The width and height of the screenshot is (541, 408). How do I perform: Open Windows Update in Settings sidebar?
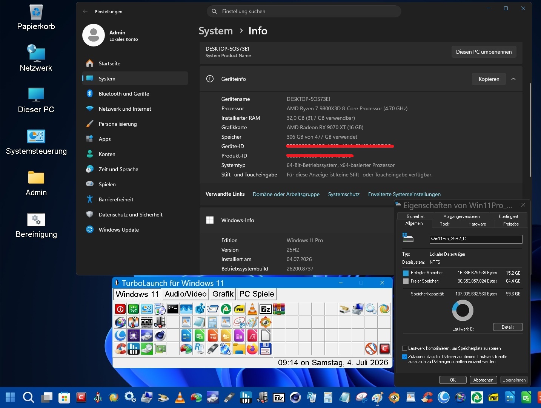pyautogui.click(x=135, y=230)
